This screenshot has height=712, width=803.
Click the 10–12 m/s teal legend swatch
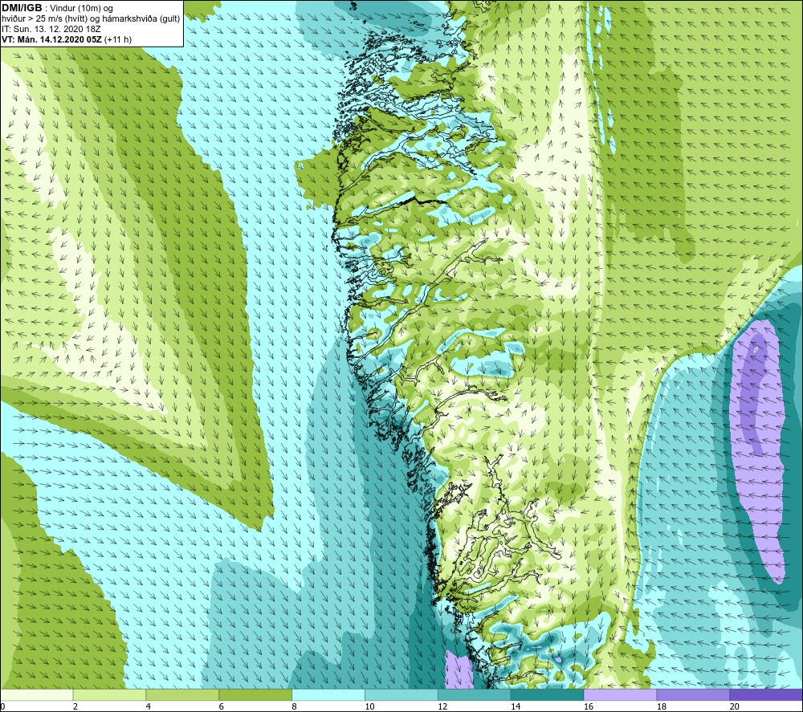401,695
